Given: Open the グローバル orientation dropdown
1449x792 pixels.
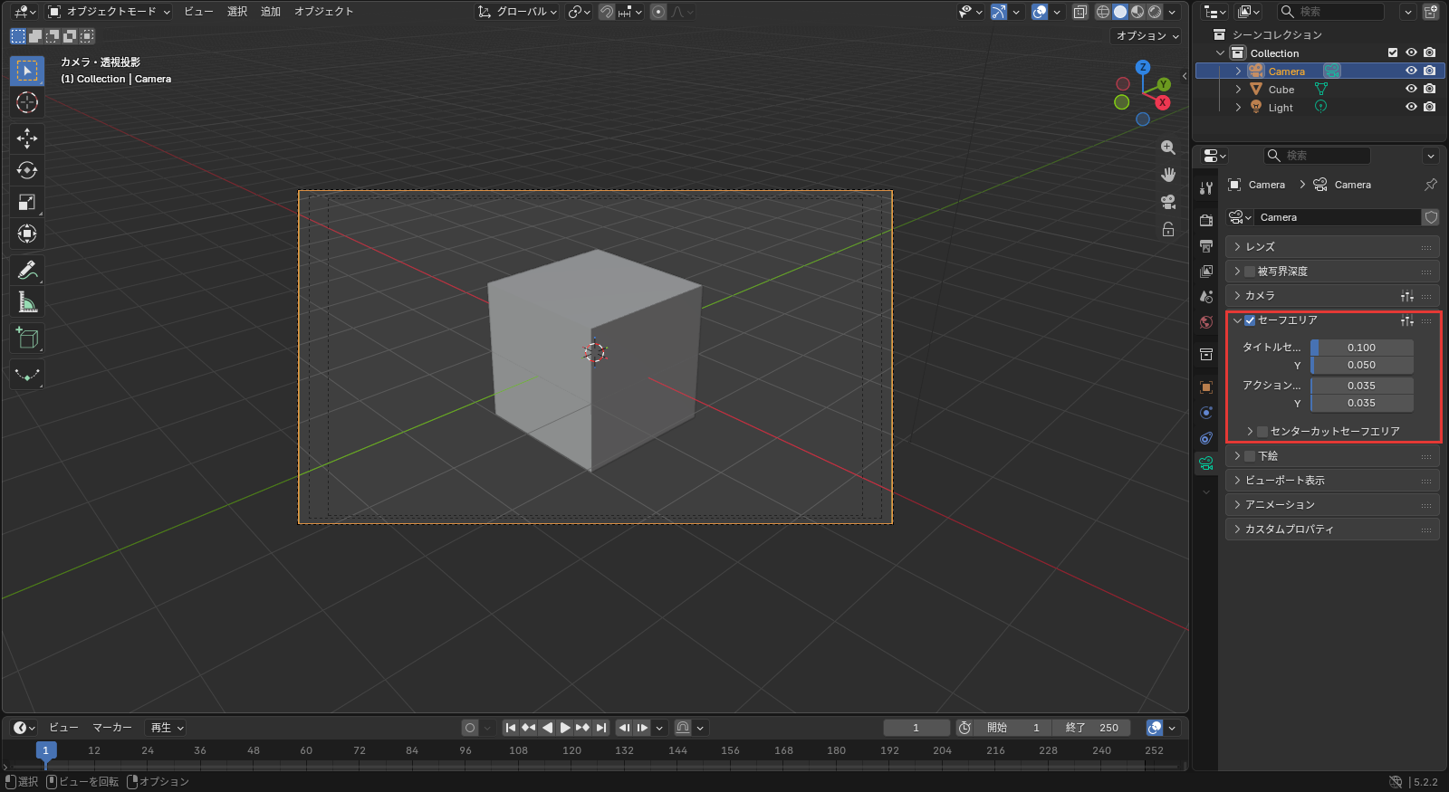Looking at the screenshot, I should click(518, 12).
